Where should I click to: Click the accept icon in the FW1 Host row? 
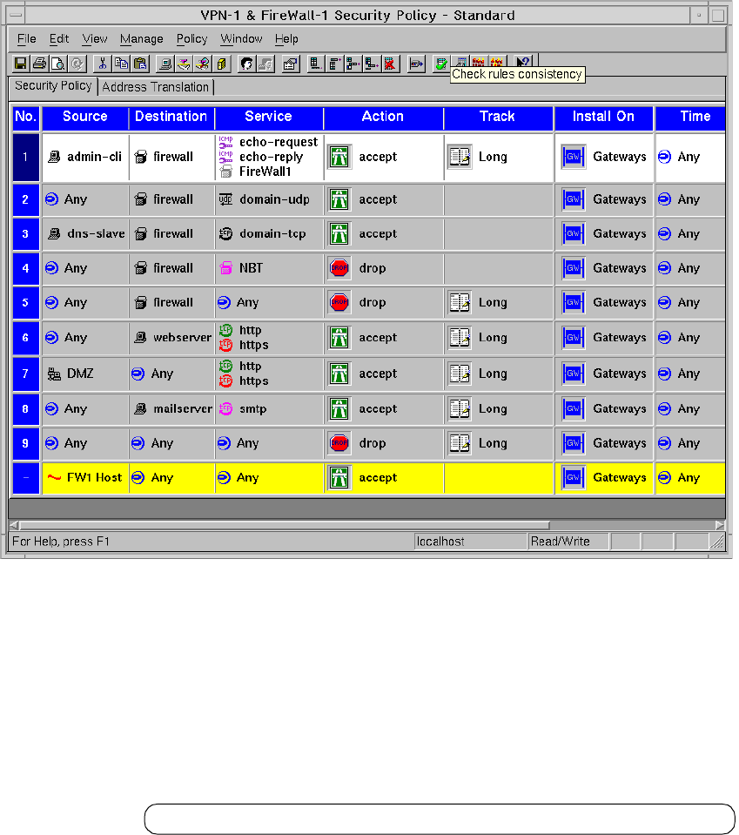(339, 478)
